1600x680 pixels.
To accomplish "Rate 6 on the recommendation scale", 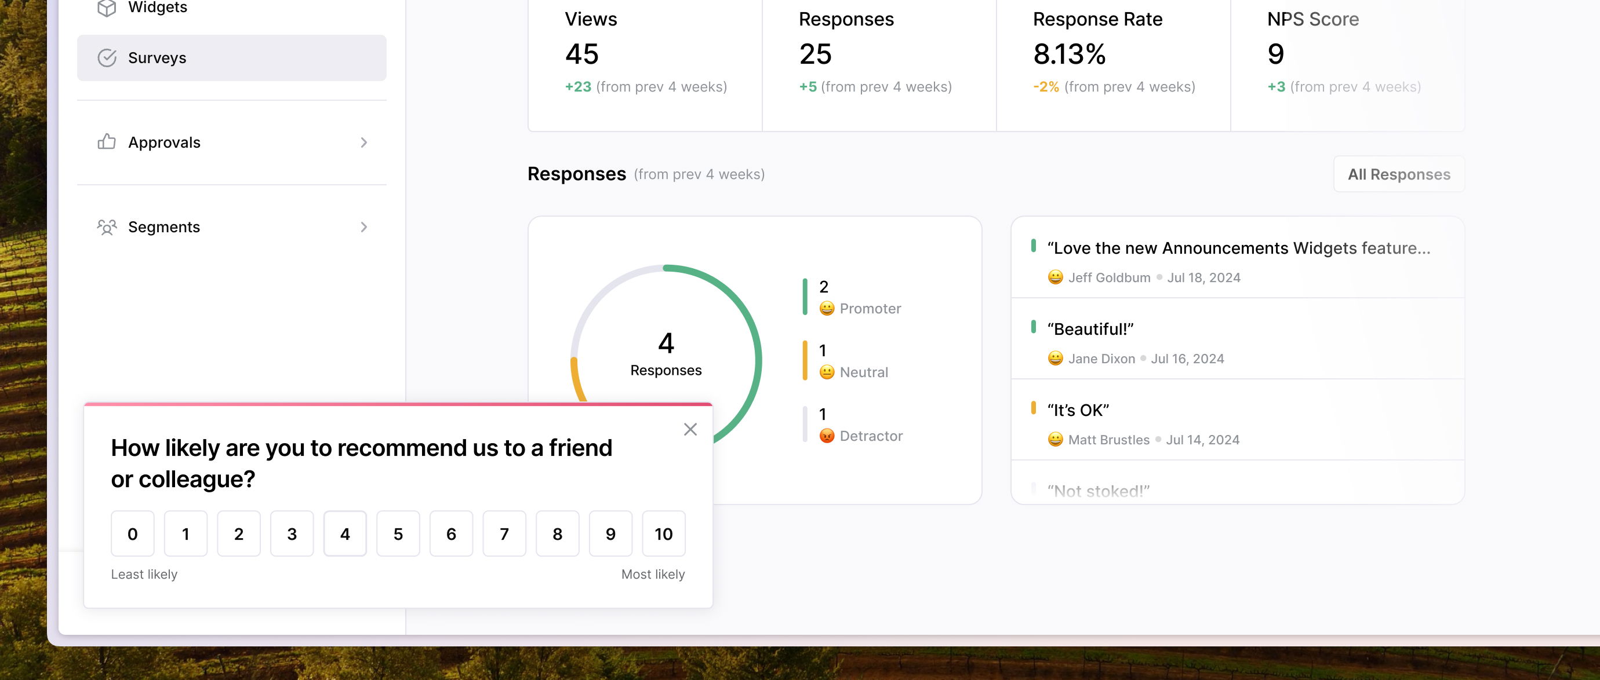I will pos(451,534).
